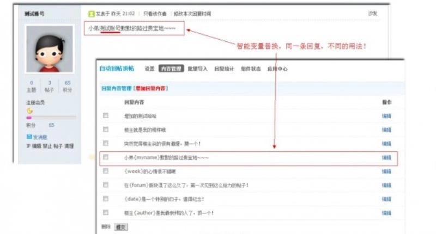The image size is (436, 234).
Task: Click the moon level icon under 注册会员
Action: click(x=29, y=111)
